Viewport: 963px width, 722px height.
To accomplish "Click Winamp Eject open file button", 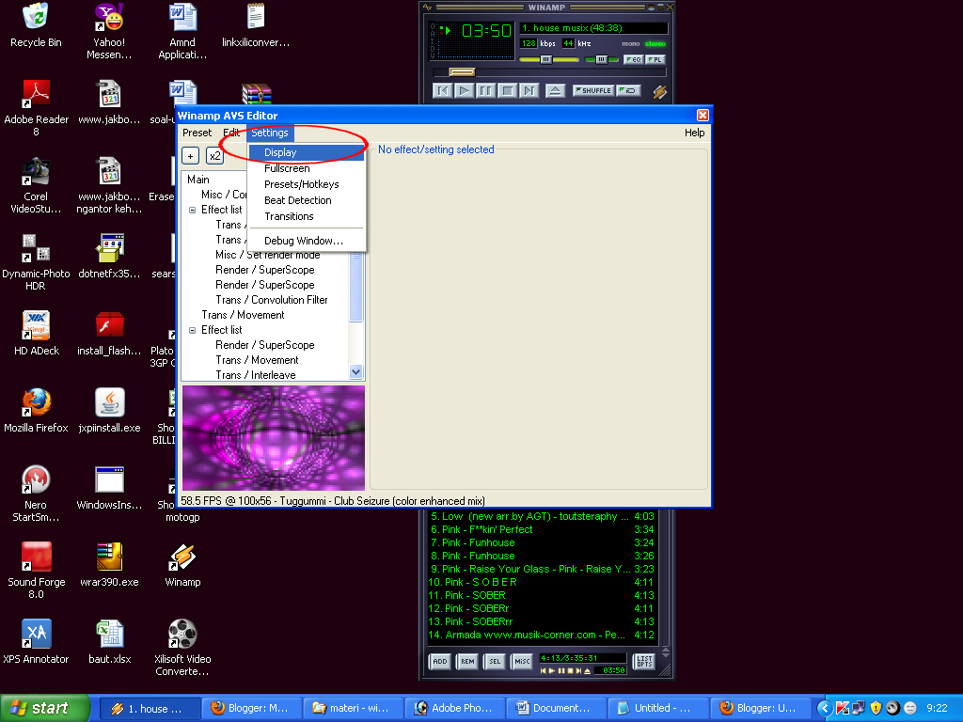I will pyautogui.click(x=555, y=91).
